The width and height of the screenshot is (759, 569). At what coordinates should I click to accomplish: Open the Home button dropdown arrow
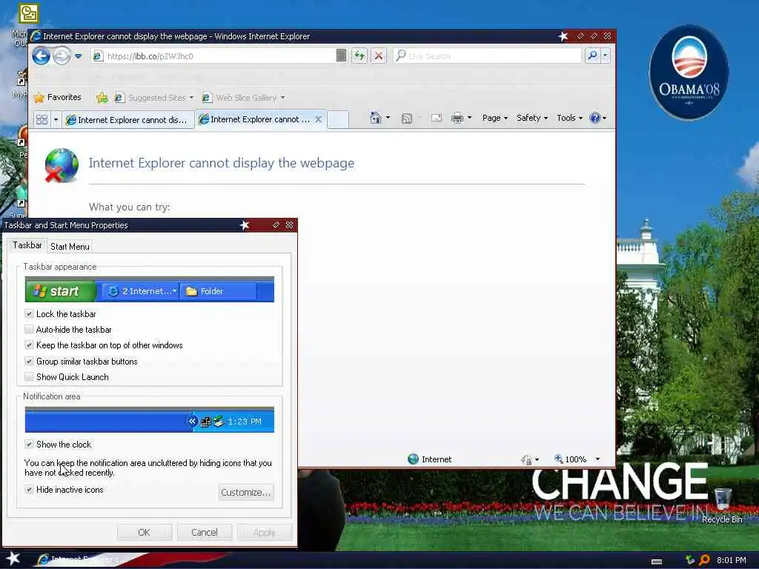point(388,118)
